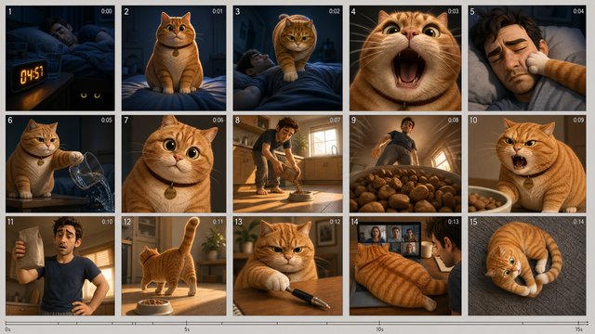
Task: Click the 0:05 timestamp label
Action: pos(107,120)
